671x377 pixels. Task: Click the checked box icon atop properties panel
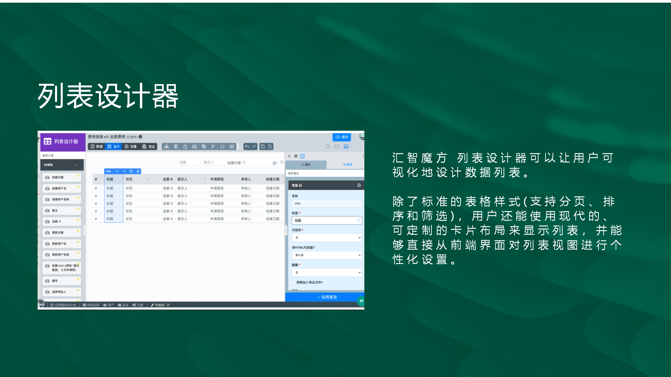click(302, 156)
